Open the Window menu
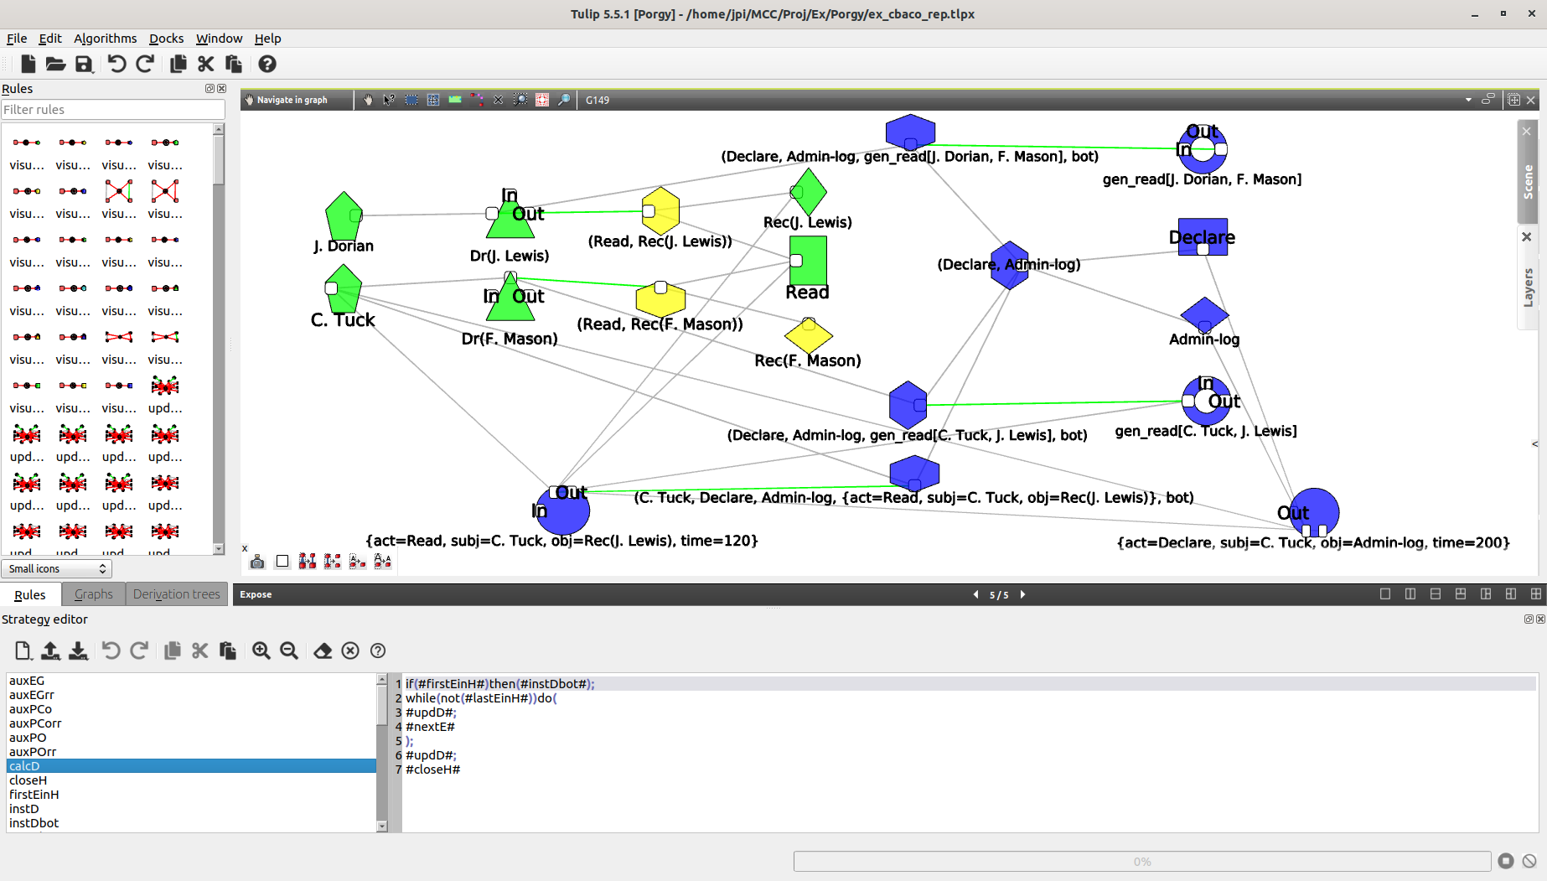The image size is (1547, 881). (219, 39)
